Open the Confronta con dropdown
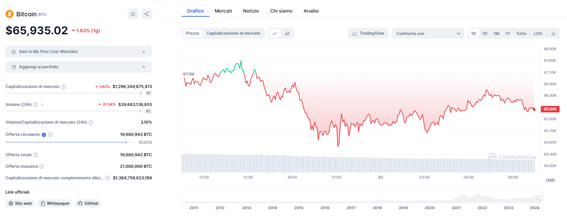This screenshot has height=217, width=567. point(428,33)
